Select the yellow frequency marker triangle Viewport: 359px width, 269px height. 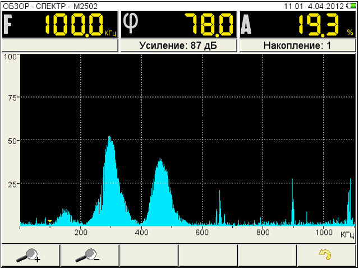coord(50,222)
